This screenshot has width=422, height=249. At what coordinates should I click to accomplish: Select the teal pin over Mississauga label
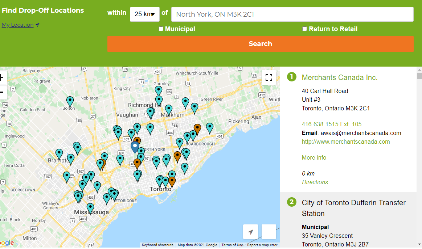click(x=90, y=208)
